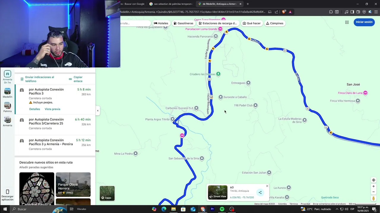Open Detalles of the first route
Screen dimensions: 380x213
point(34,109)
